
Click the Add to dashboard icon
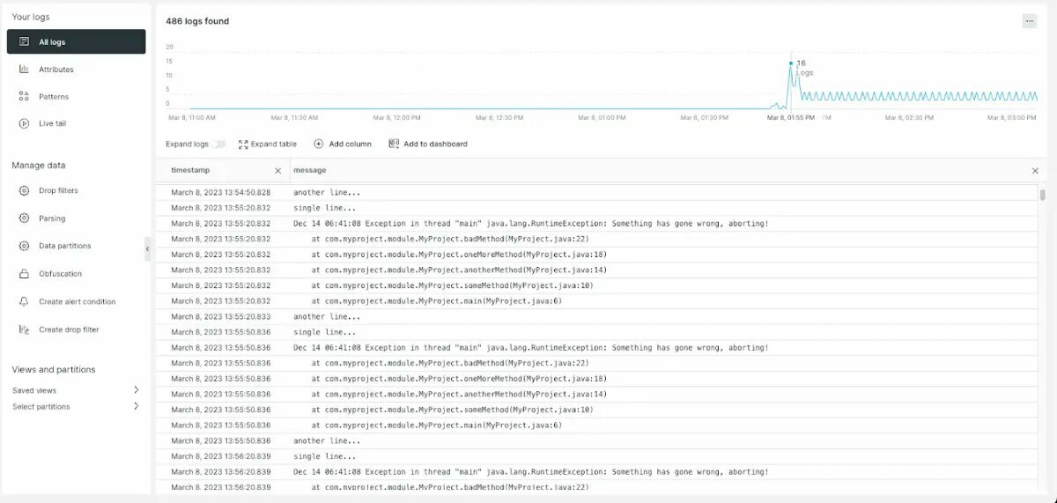tap(394, 144)
